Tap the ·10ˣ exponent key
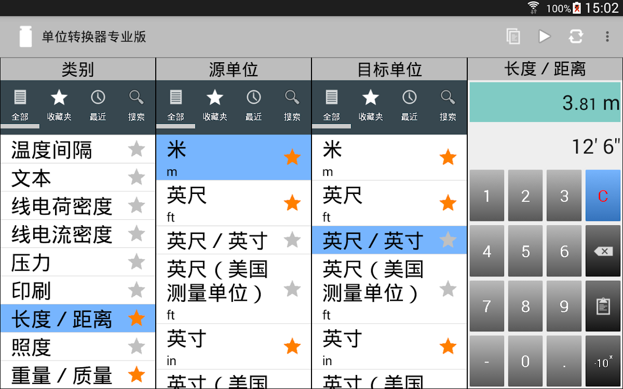 (603, 362)
